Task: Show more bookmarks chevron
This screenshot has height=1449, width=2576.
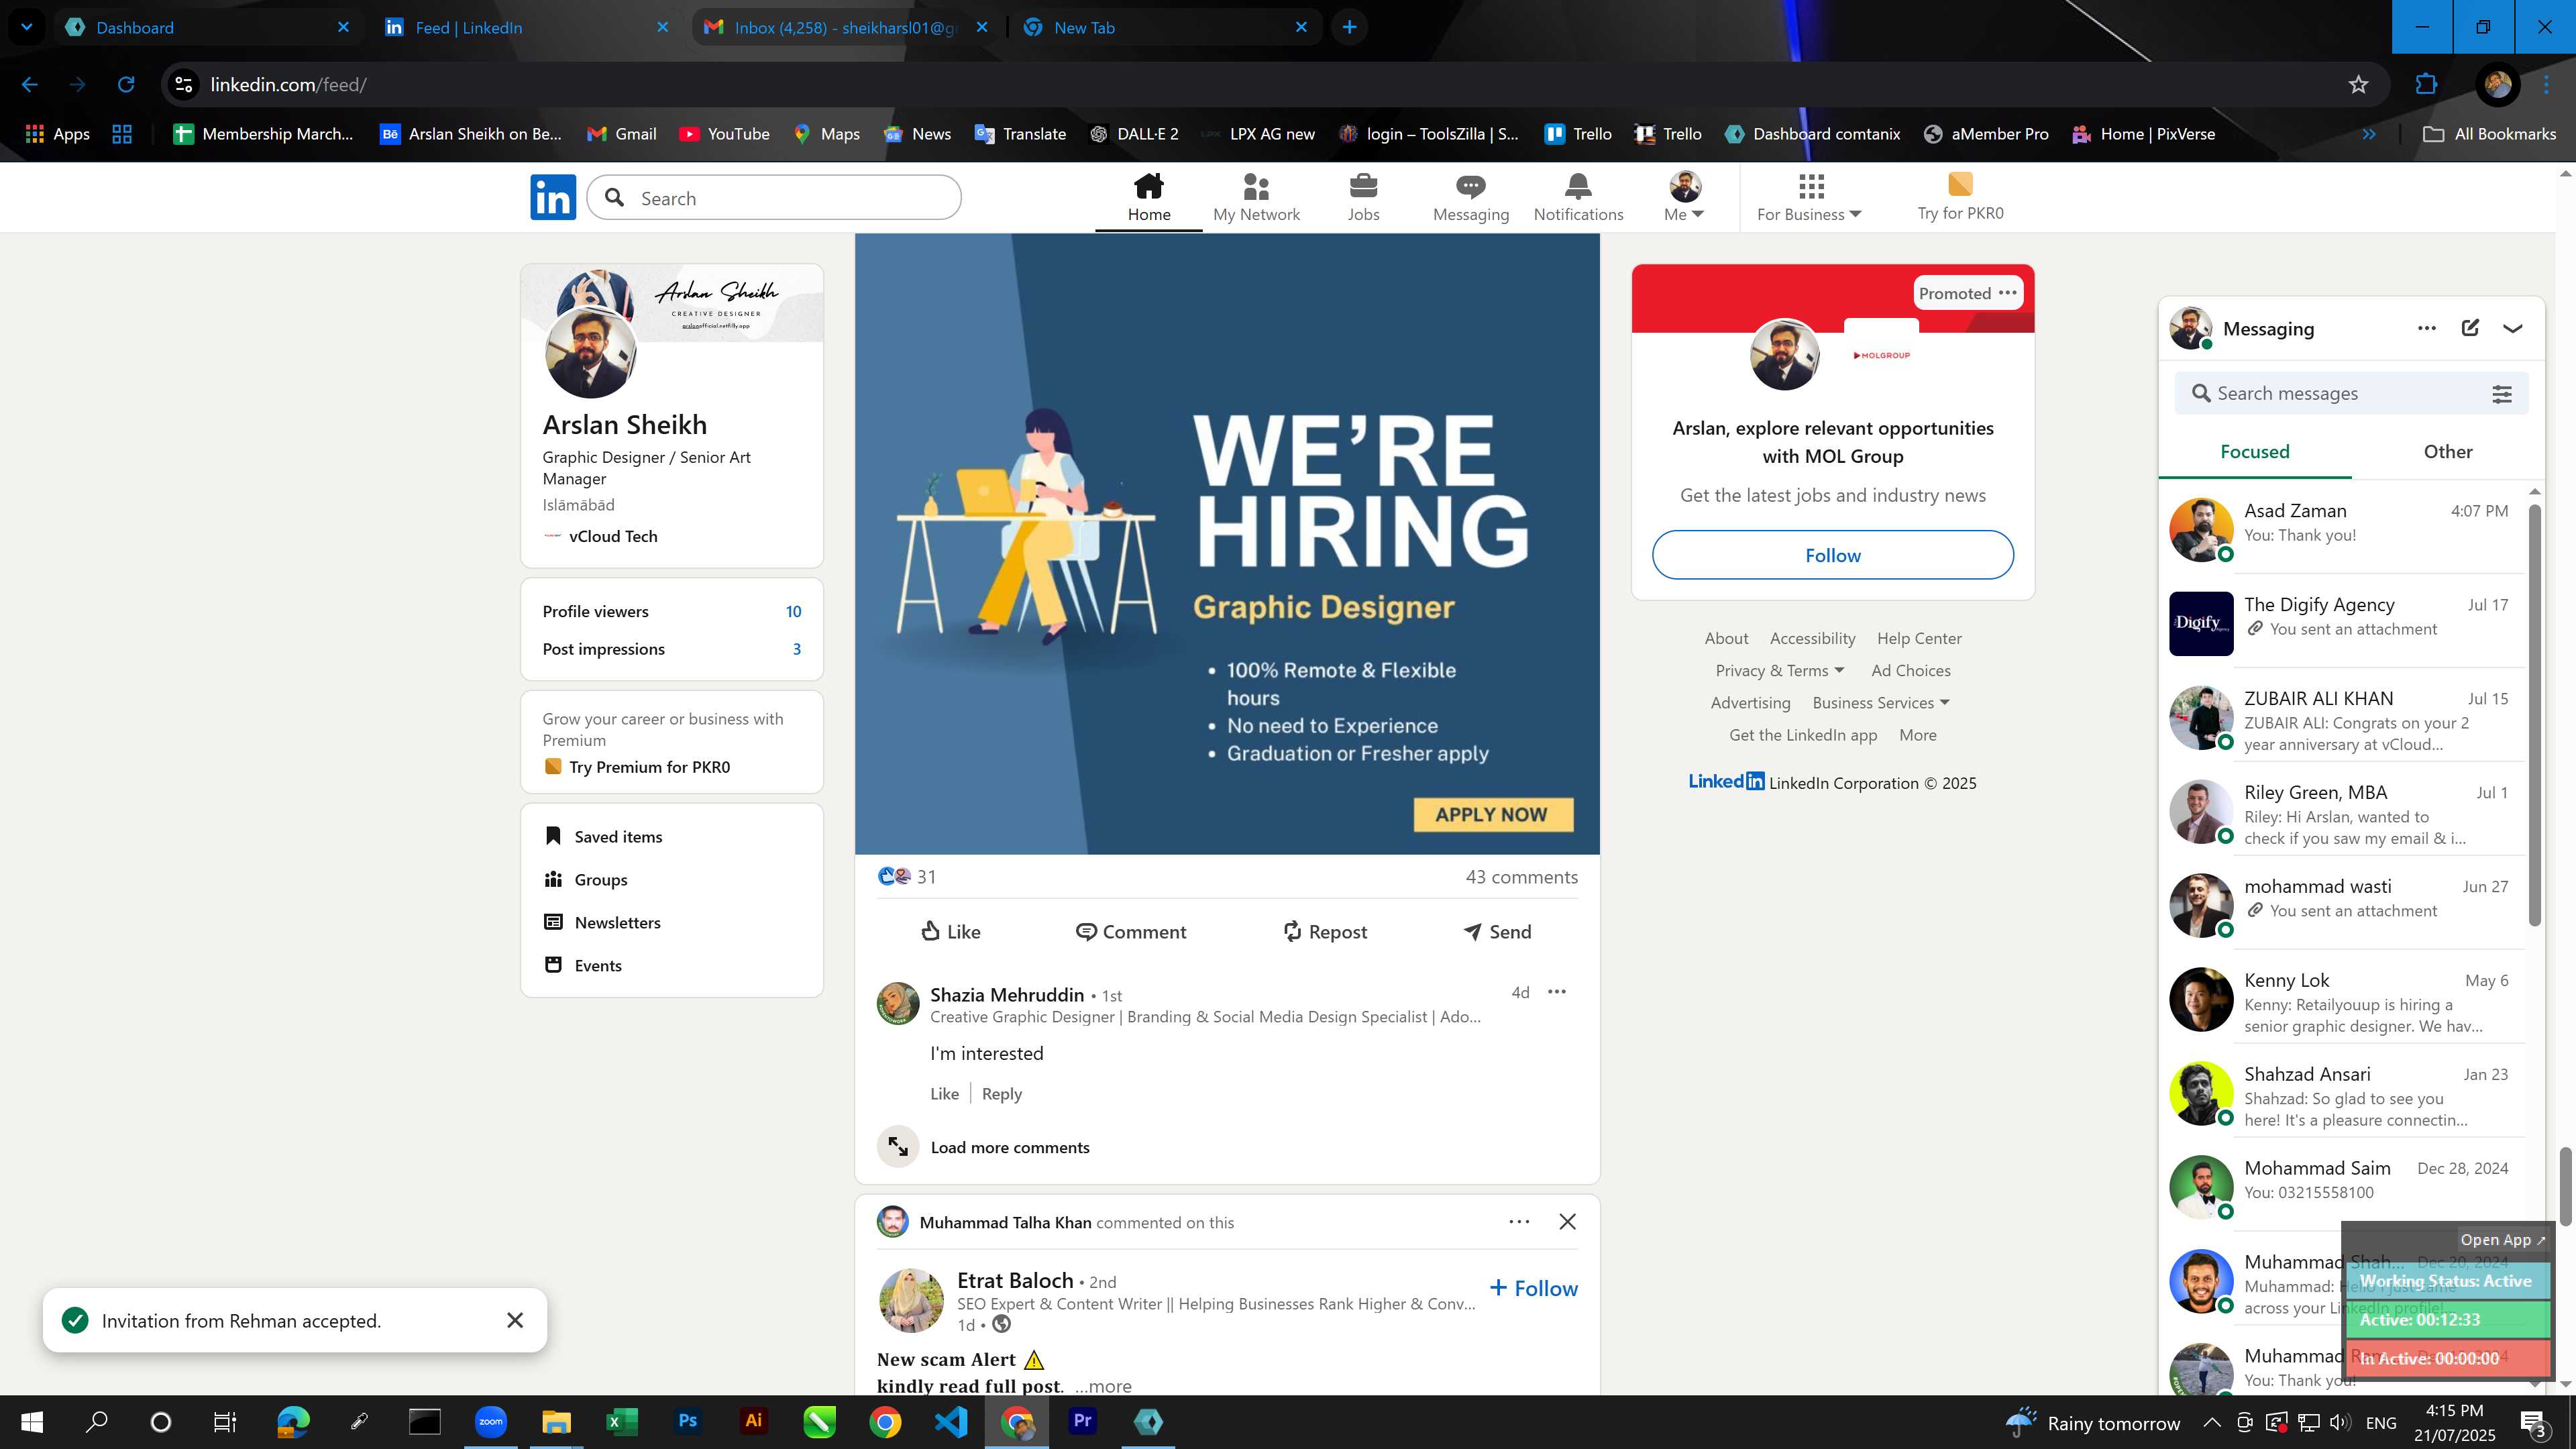Action: coord(2368,134)
